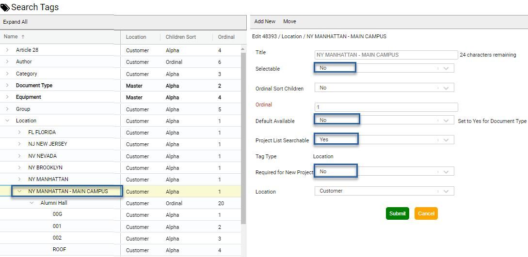Expand the Article 28 tag row

(7, 50)
